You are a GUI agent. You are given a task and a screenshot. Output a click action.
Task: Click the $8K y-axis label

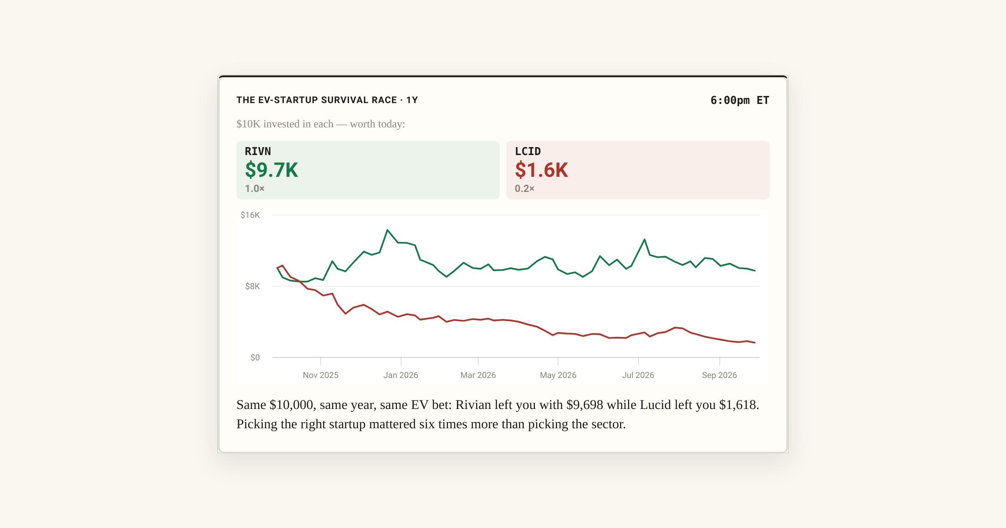click(252, 286)
